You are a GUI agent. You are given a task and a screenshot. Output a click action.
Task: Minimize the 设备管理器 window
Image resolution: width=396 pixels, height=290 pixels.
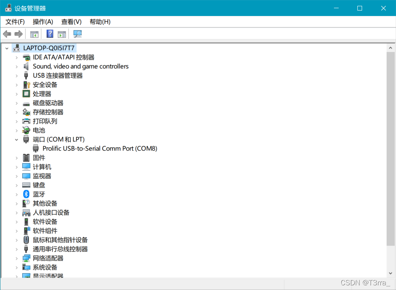click(336, 8)
